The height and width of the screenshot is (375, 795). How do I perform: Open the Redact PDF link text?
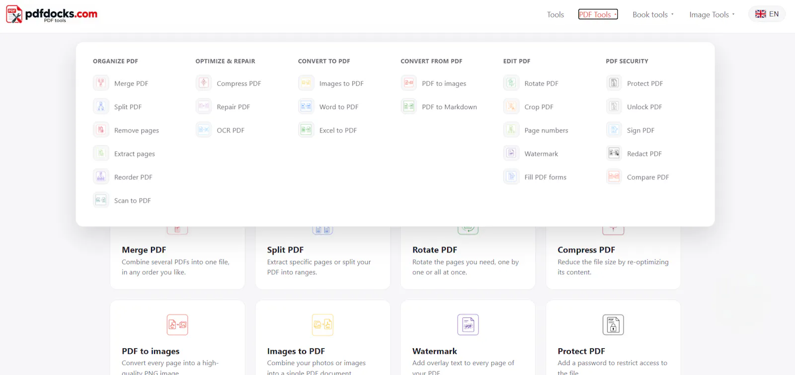pos(644,153)
